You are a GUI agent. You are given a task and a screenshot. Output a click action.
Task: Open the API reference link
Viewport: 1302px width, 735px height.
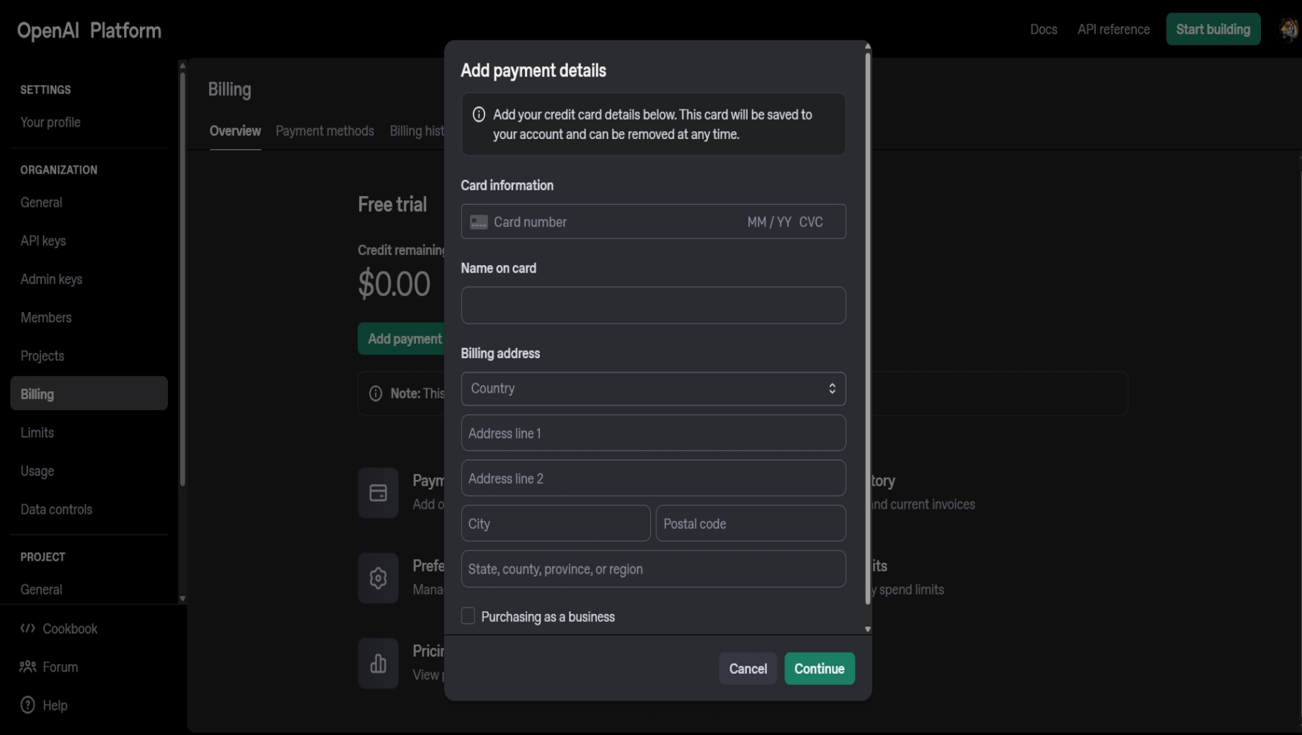[x=1113, y=30]
